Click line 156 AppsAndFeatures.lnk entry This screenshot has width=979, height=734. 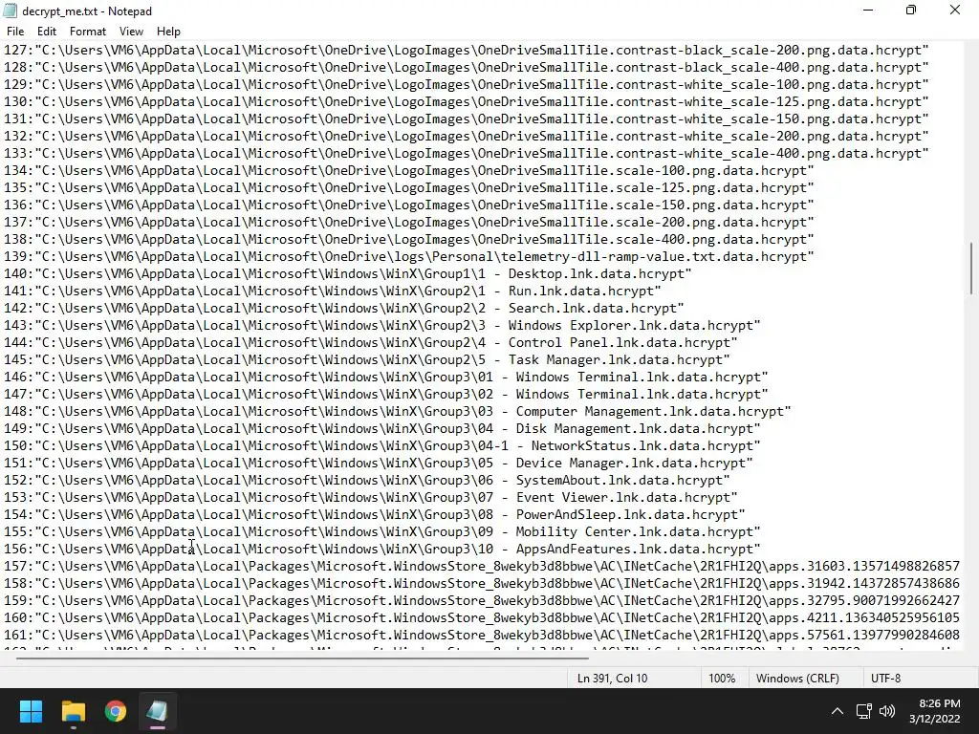pos(382,550)
